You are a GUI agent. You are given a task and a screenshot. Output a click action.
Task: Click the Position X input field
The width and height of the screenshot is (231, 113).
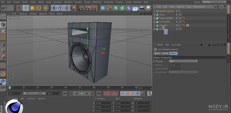point(104,103)
